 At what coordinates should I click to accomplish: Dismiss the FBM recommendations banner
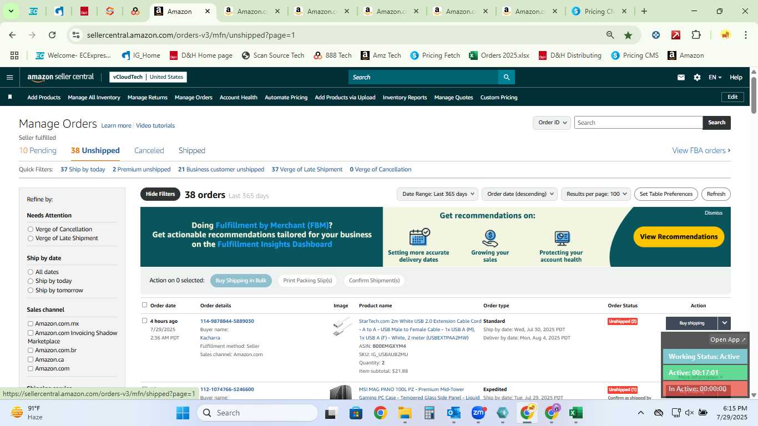[714, 213]
